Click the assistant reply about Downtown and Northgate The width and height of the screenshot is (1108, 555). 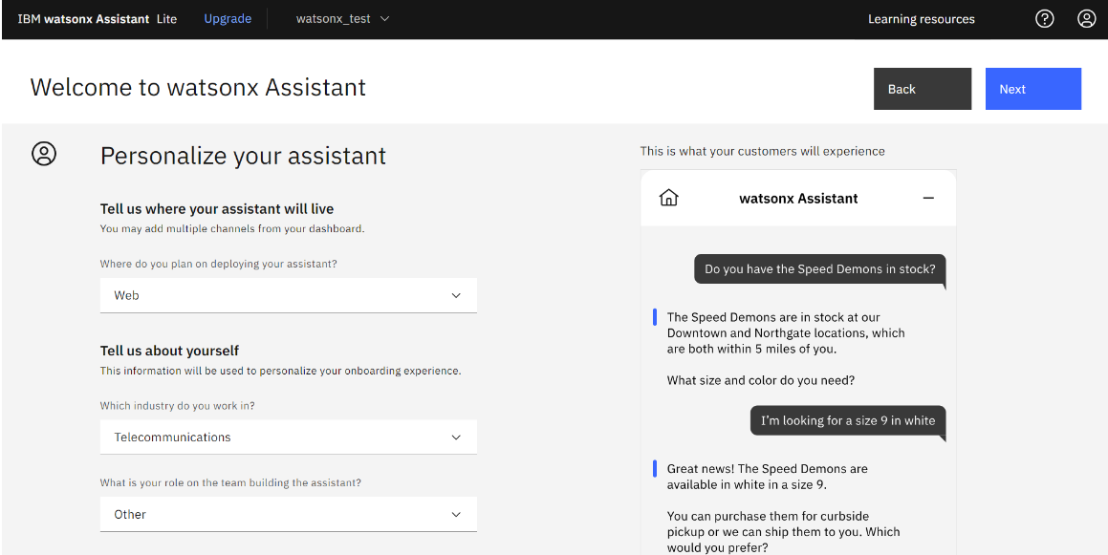(786, 333)
